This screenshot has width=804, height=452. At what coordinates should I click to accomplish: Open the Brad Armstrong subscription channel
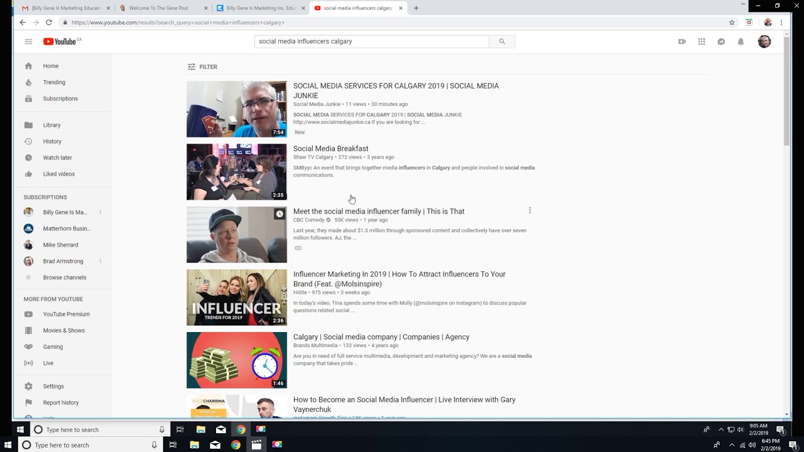(x=63, y=261)
